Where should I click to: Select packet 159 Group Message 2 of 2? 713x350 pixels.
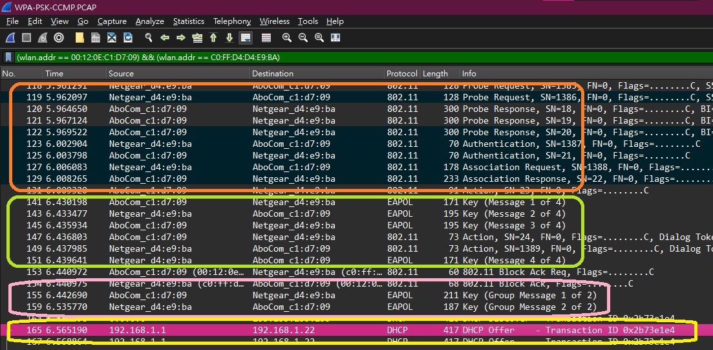(x=357, y=307)
